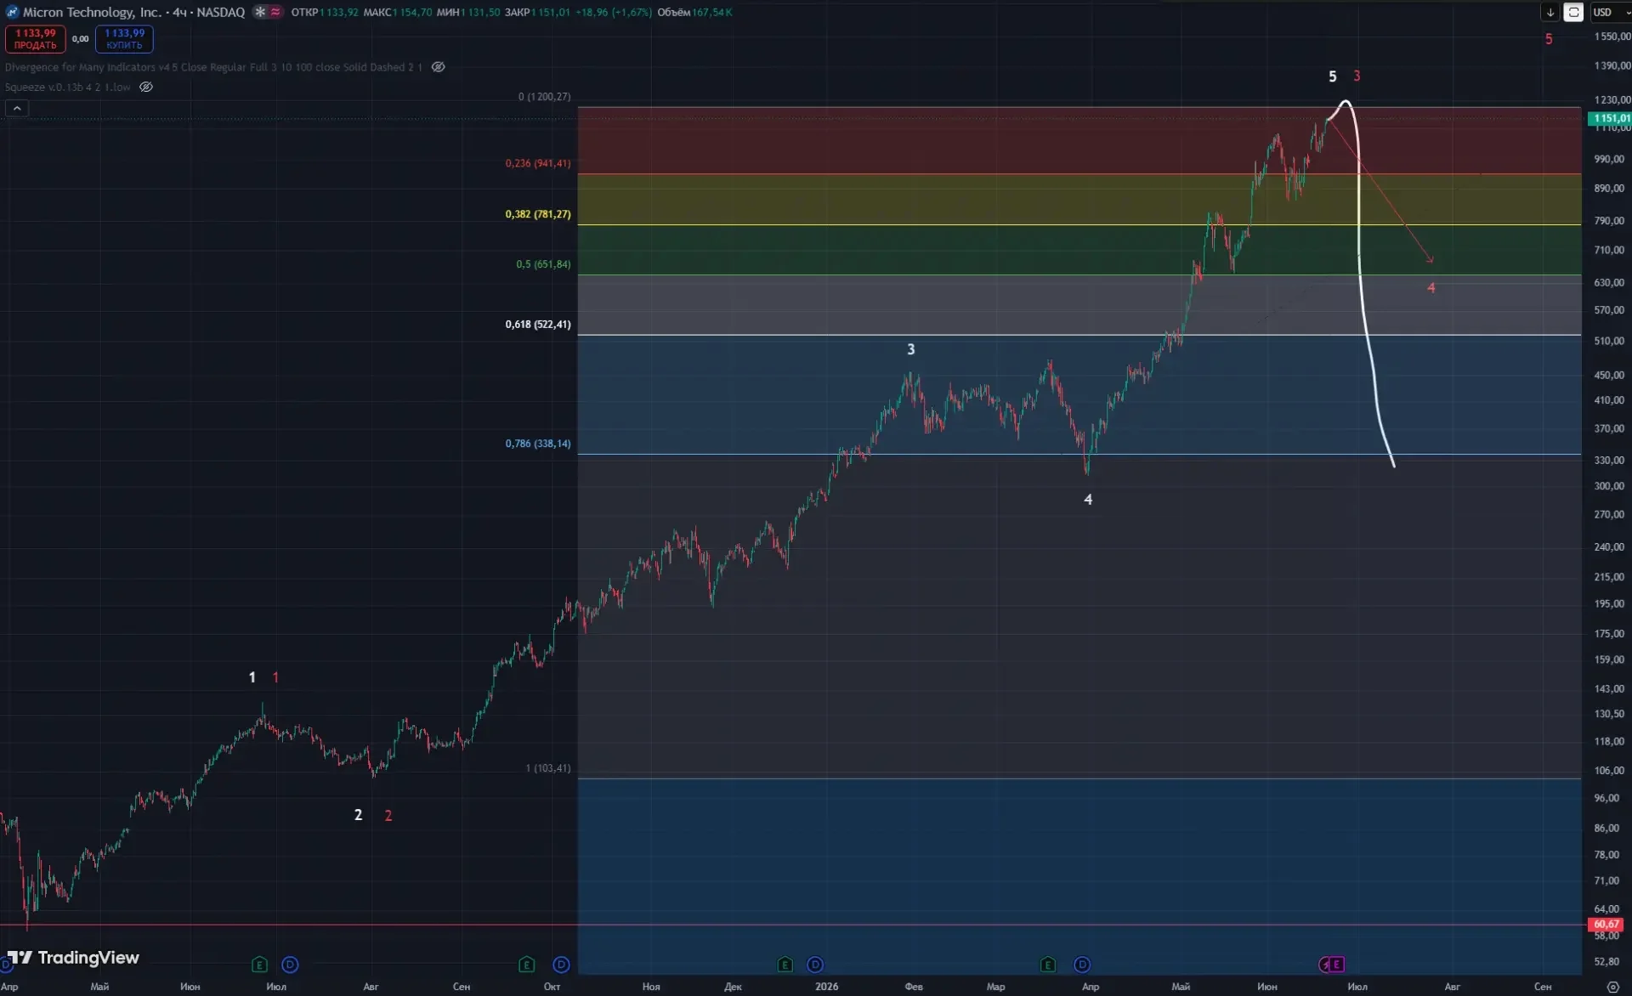The height and width of the screenshot is (996, 1632).
Task: Click the scroll-to-latest down arrow icon
Action: pyautogui.click(x=1550, y=12)
